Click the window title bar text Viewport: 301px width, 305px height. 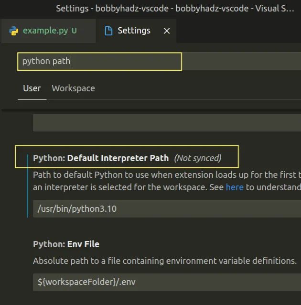coord(175,8)
